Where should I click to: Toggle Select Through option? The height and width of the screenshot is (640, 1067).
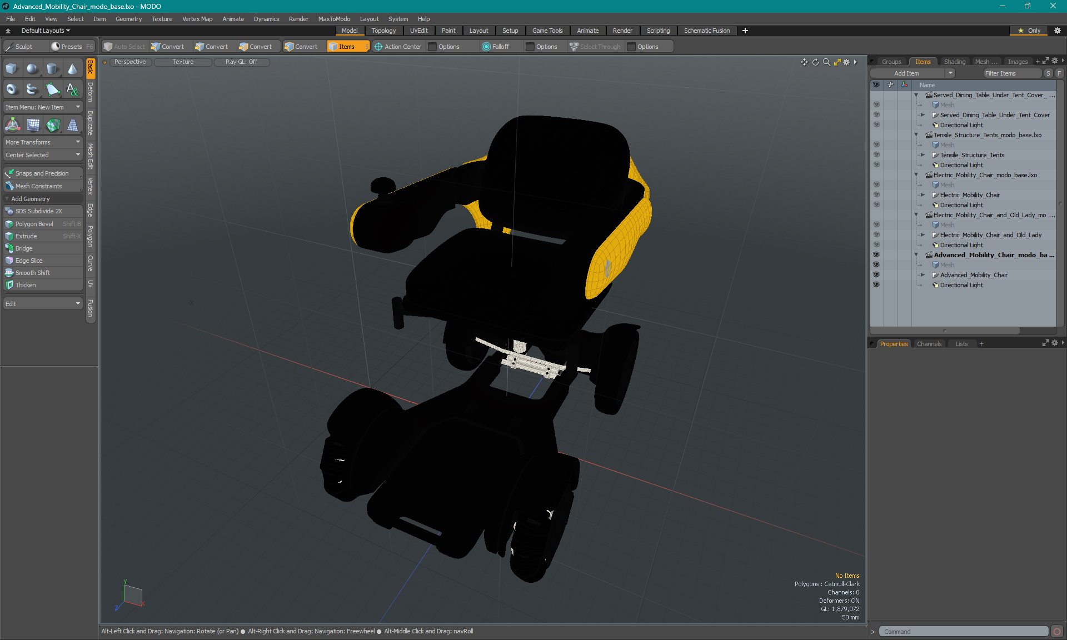595,47
